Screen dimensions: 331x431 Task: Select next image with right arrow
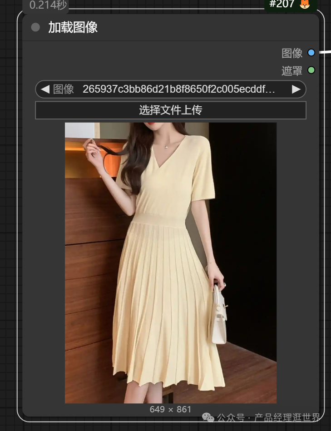click(296, 89)
